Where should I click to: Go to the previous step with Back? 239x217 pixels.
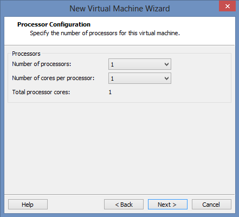pyautogui.click(x=124, y=205)
